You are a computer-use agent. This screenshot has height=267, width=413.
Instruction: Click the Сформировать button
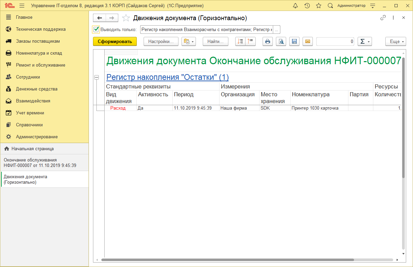(x=115, y=41)
